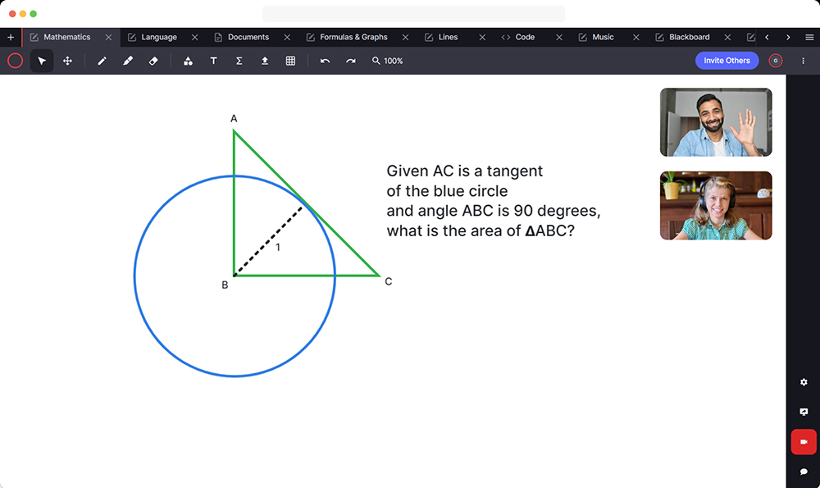Select the highlighter marker tool
Image resolution: width=820 pixels, height=488 pixels.
click(128, 61)
